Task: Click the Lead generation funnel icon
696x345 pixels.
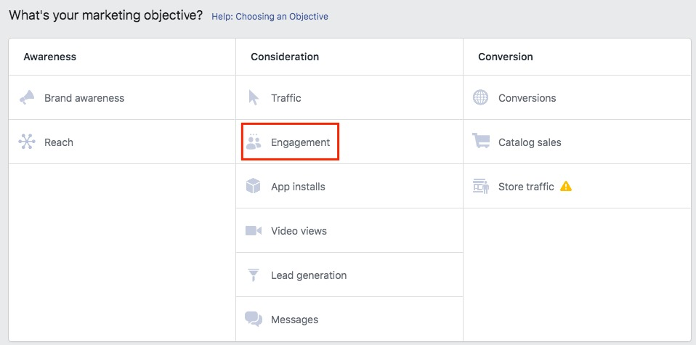Action: click(253, 275)
